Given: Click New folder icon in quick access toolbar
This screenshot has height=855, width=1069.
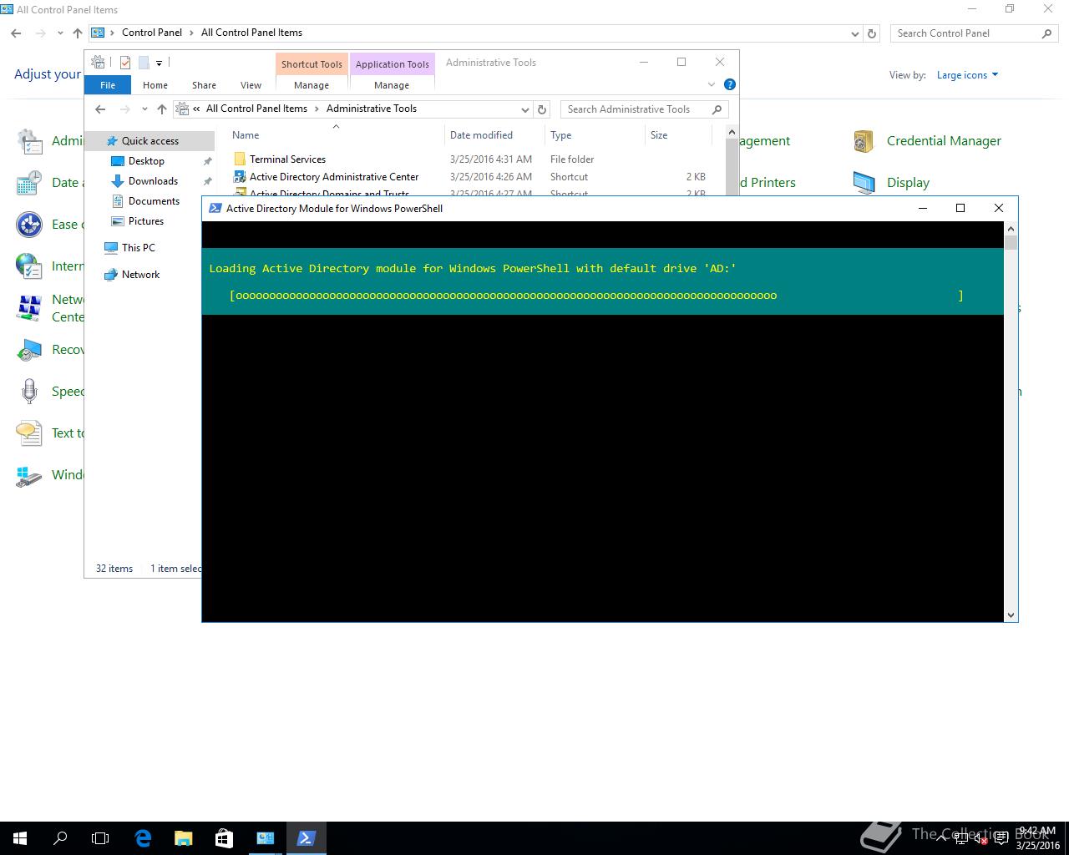Looking at the screenshot, I should (x=144, y=63).
